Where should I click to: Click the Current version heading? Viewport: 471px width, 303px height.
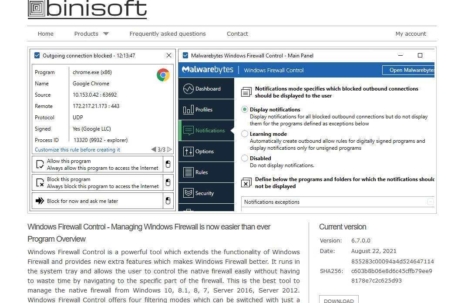click(x=343, y=227)
